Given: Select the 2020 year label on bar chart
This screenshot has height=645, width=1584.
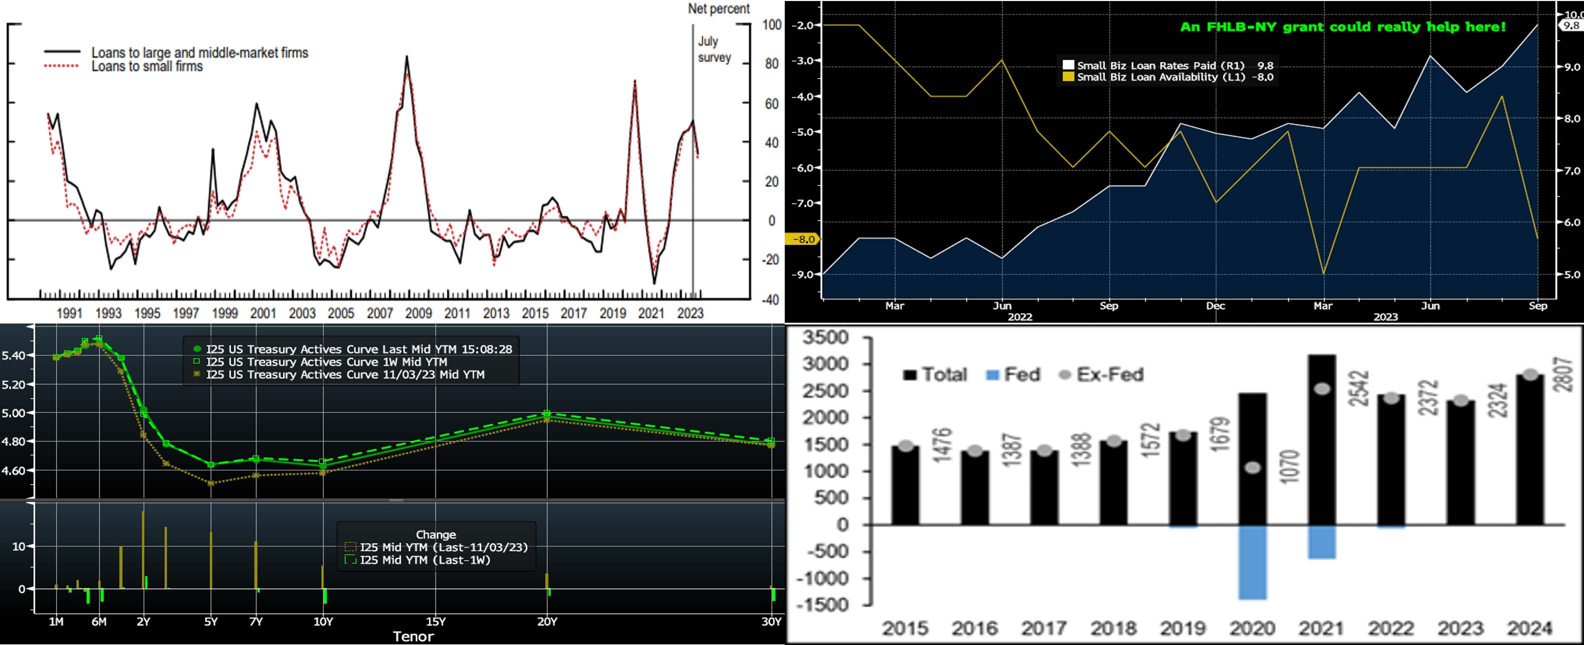Looking at the screenshot, I should point(1252,628).
